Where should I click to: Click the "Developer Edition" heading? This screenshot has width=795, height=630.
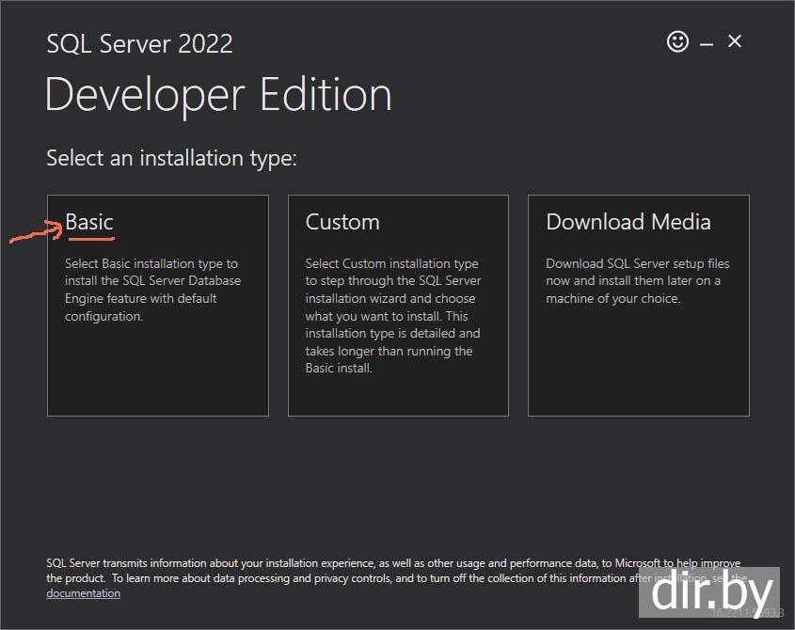pyautogui.click(x=218, y=95)
